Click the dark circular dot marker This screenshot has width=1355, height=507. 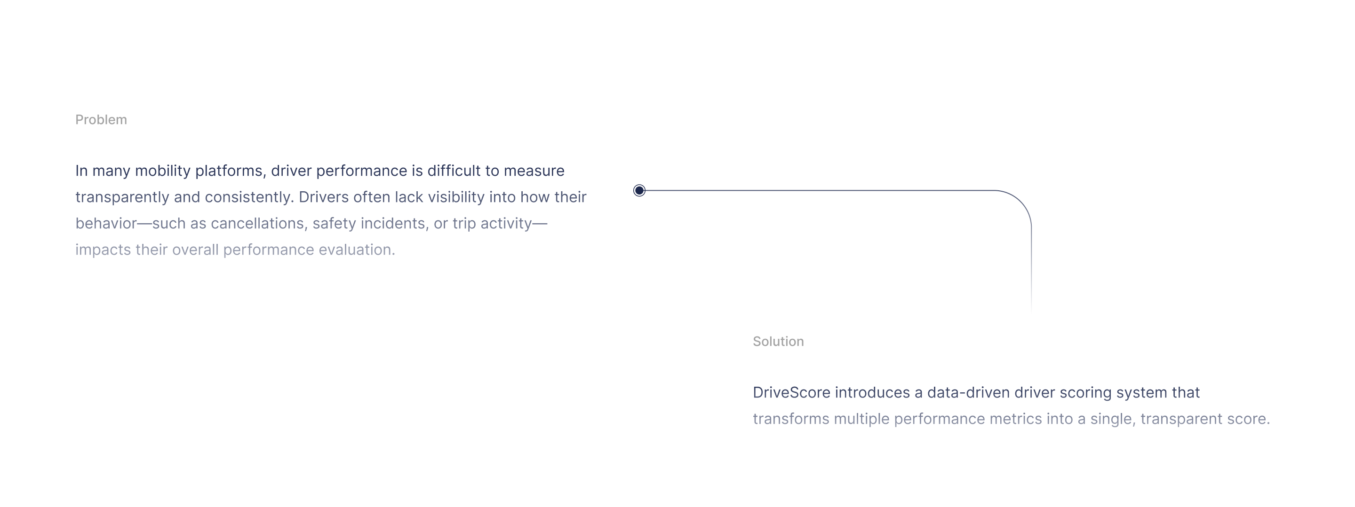pyautogui.click(x=639, y=190)
